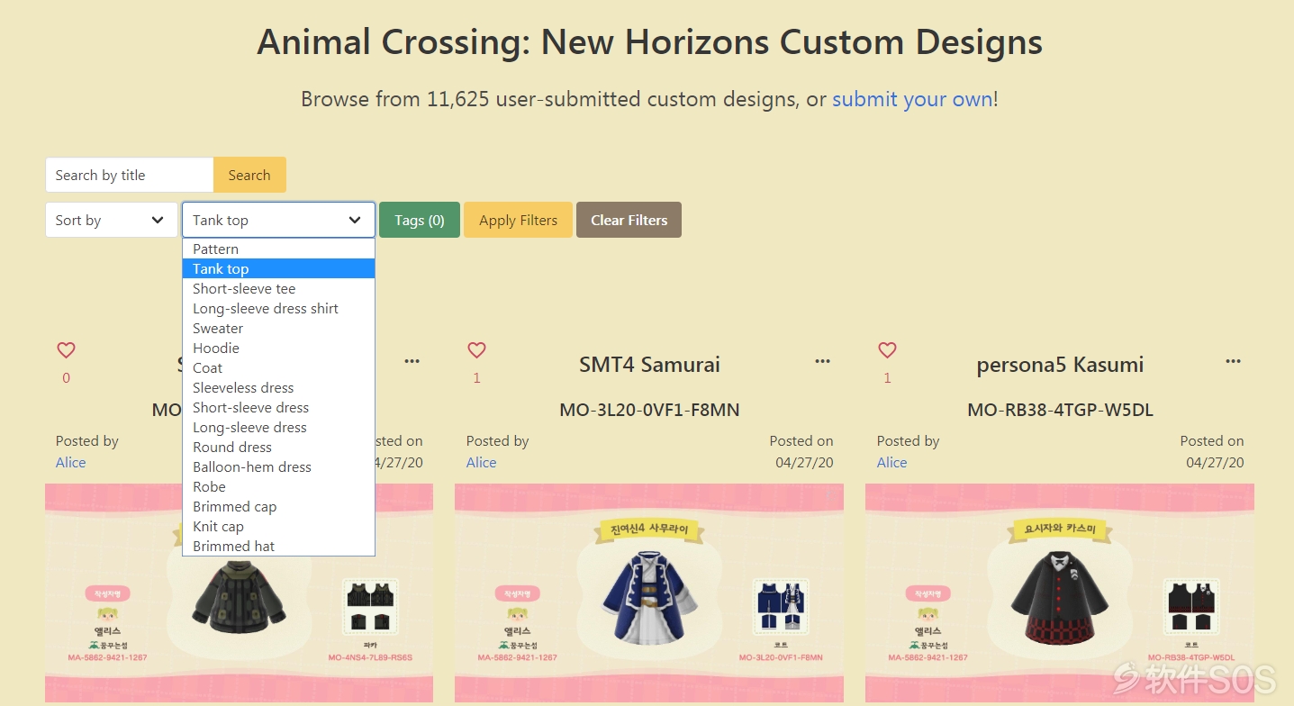Open the Sort by dropdown
The height and width of the screenshot is (706, 1294).
111,220
